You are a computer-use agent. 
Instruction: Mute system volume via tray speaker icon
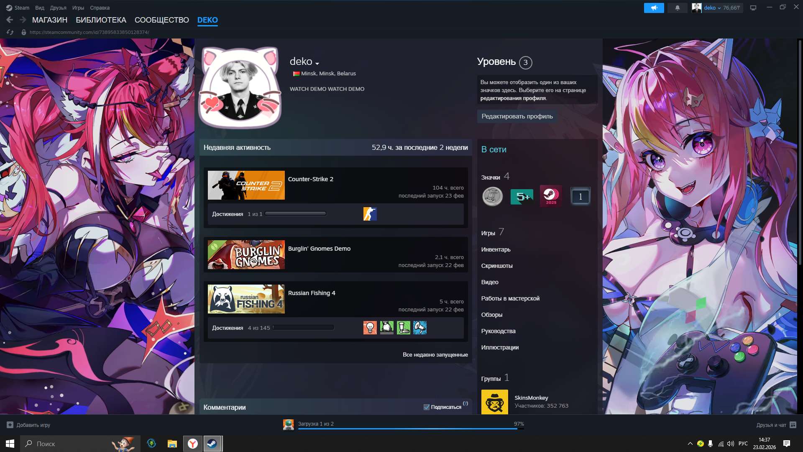[731, 444]
